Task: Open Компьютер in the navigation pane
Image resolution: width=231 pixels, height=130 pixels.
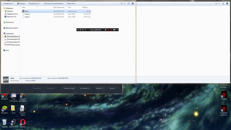Action: (x=8, y=34)
